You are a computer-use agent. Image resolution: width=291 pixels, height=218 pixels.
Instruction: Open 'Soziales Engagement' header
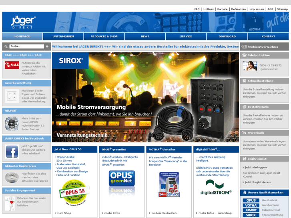(x=26, y=190)
